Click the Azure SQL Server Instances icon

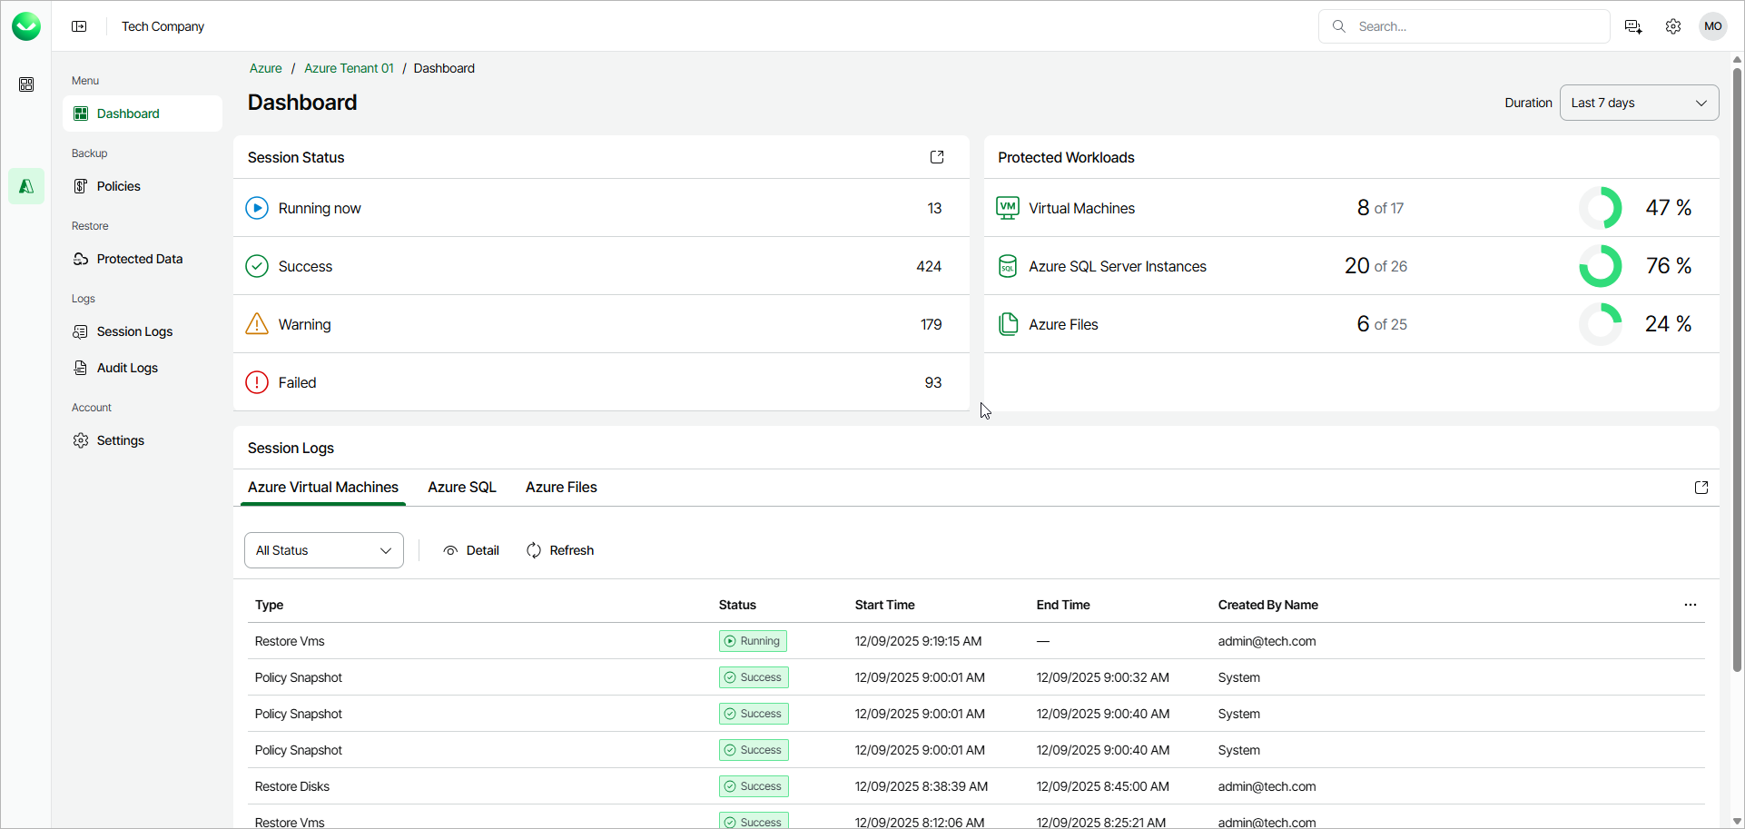click(1008, 266)
